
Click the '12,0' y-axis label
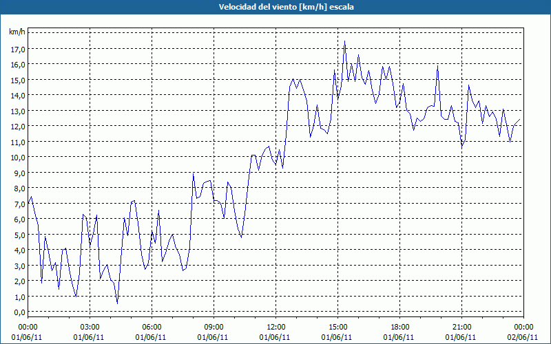(18, 127)
